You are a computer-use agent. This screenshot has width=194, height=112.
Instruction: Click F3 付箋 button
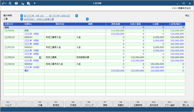click(40, 104)
